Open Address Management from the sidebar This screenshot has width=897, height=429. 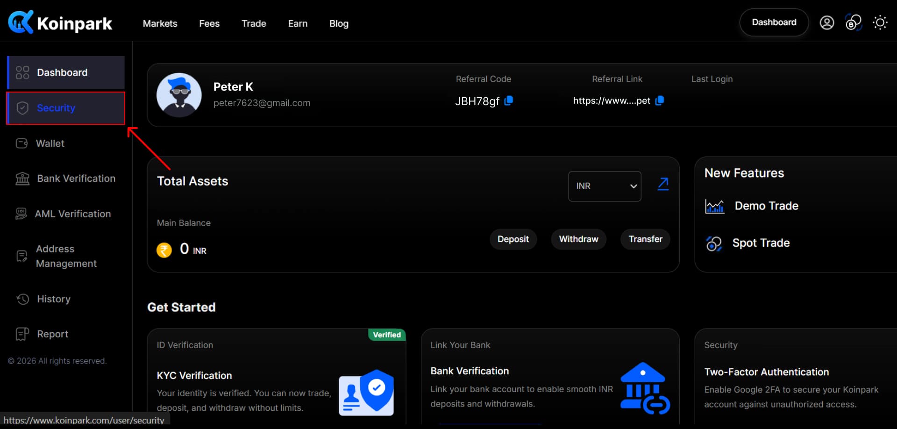pyautogui.click(x=66, y=256)
